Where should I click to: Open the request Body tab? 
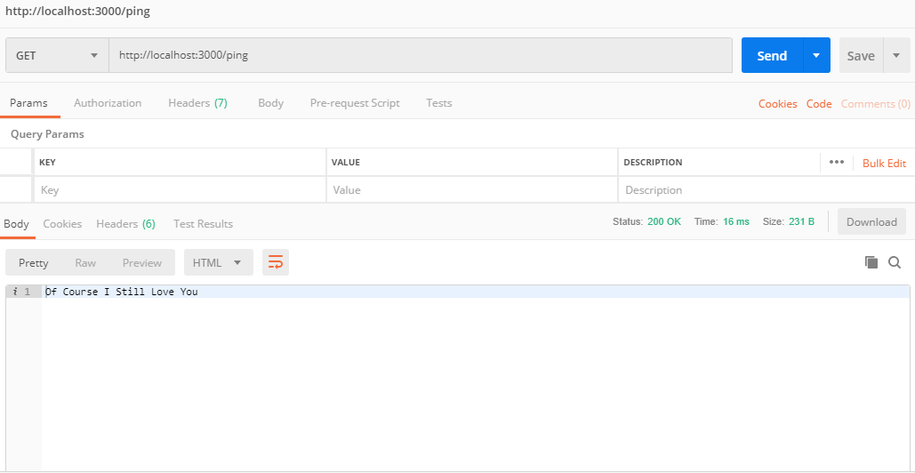pos(270,103)
